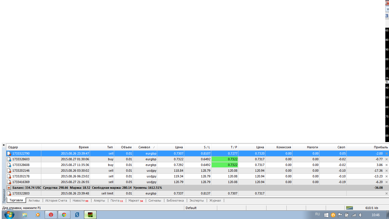
Task: Click the buy order icon for 1733328603
Action: (x=9, y=159)
